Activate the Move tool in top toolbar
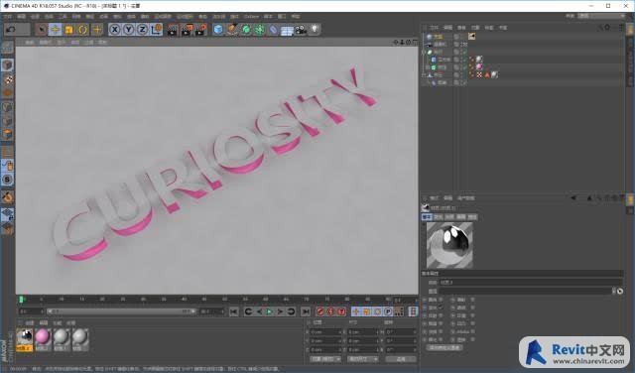The image size is (635, 373). (55, 30)
